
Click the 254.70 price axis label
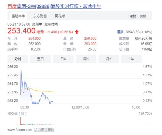pyautogui.click(x=13, y=84)
